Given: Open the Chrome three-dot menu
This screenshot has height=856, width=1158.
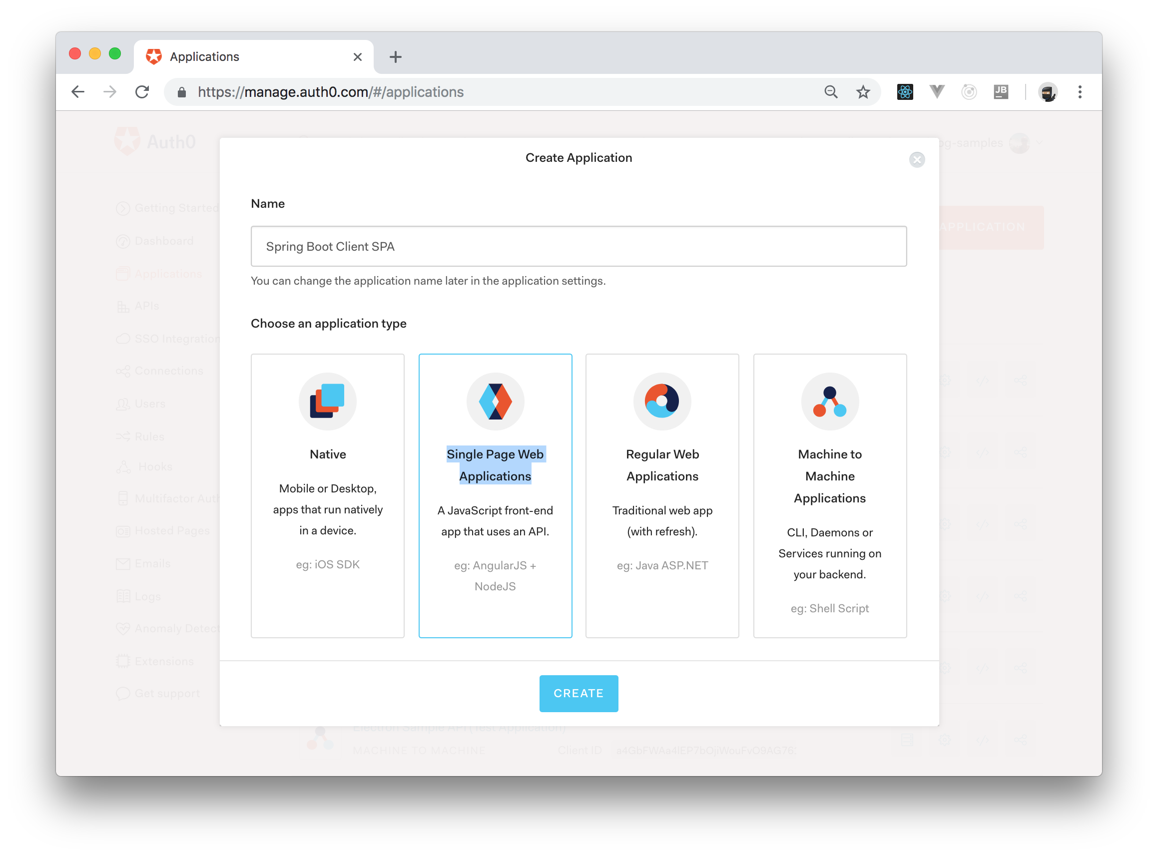Looking at the screenshot, I should pyautogui.click(x=1080, y=92).
